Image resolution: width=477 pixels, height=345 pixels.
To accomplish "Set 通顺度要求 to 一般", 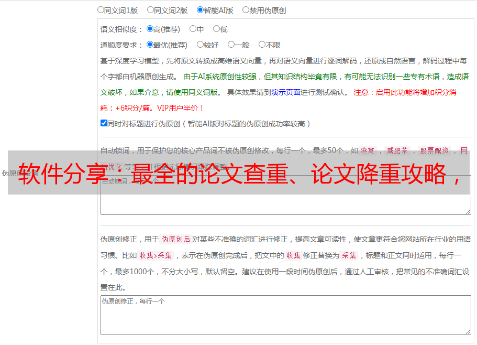I will (x=231, y=45).
